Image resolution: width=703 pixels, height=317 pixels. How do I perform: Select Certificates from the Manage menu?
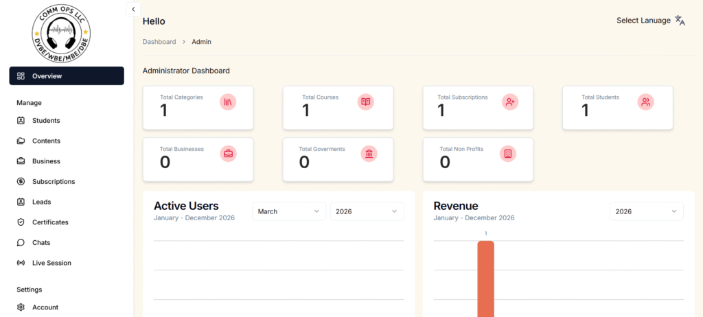[x=50, y=222]
